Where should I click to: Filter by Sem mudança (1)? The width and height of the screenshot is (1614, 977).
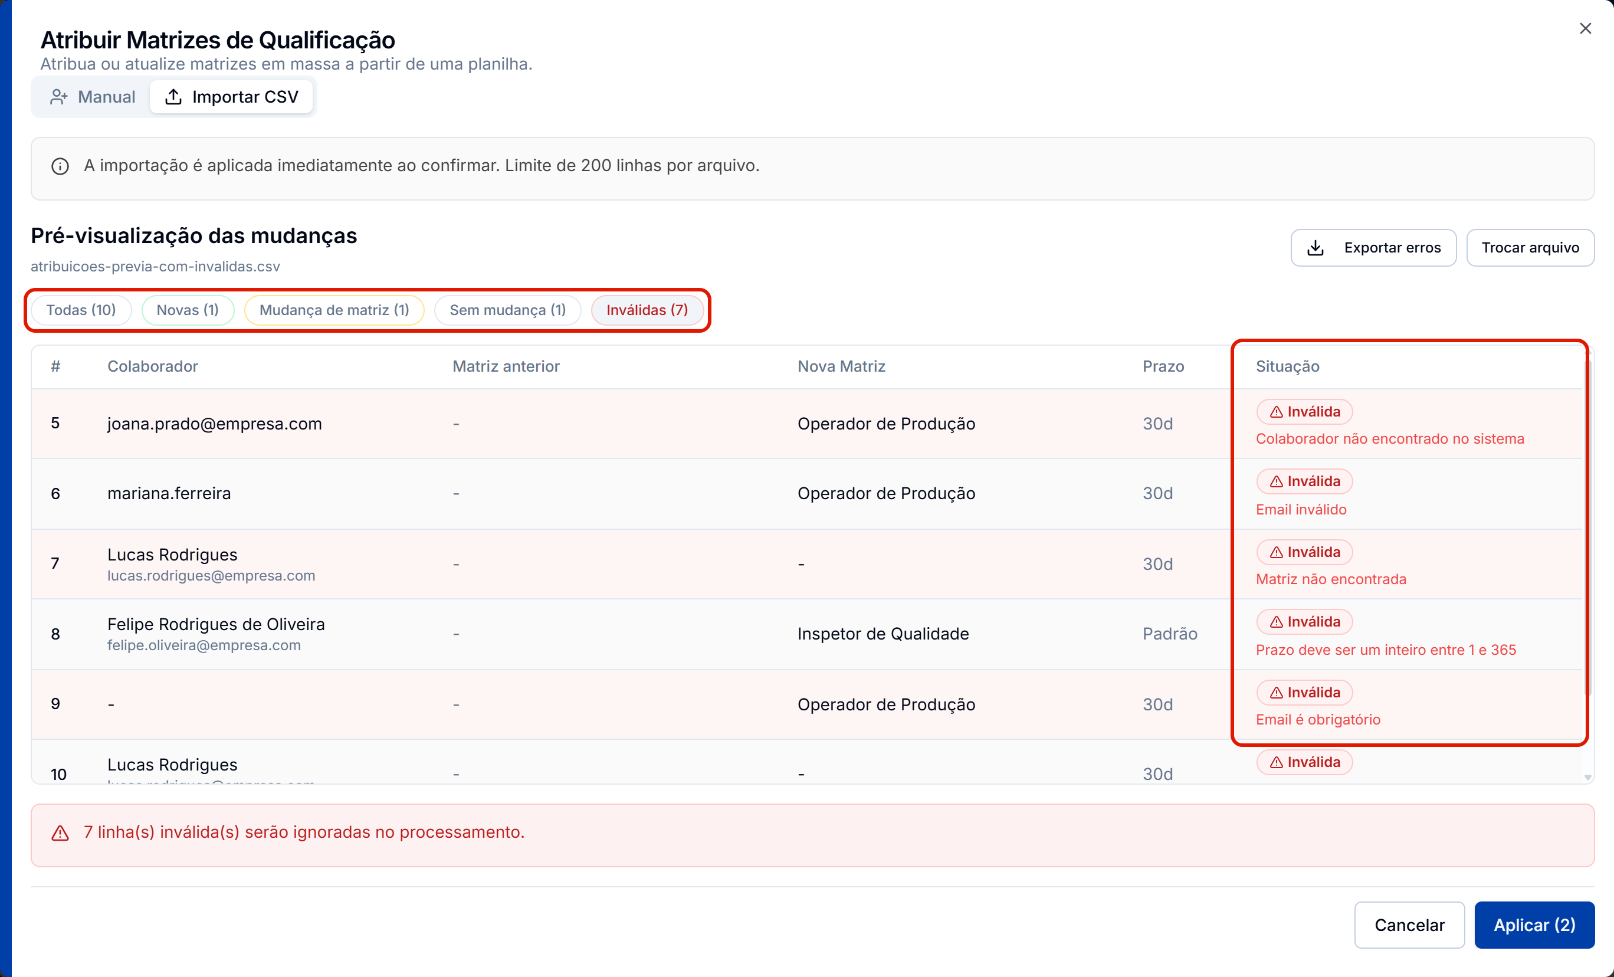click(508, 310)
